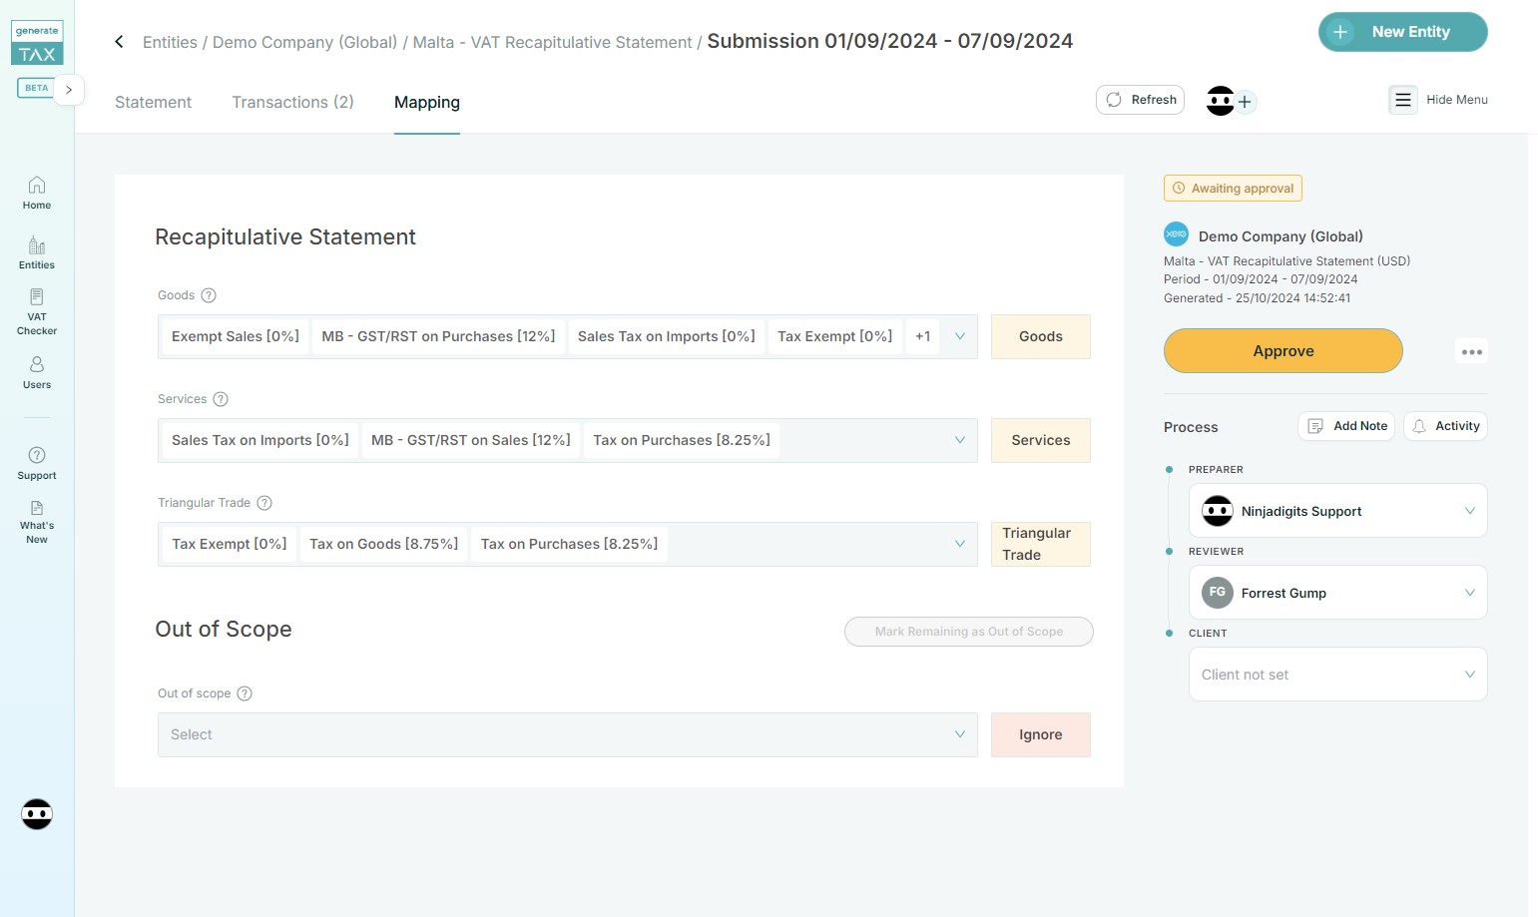Click the Demo Company (Global) breadcrumb
This screenshot has width=1538, height=917.
coord(304,42)
